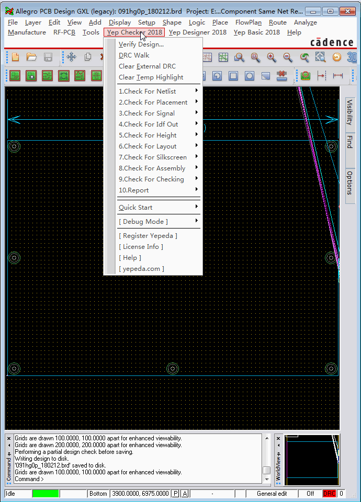Expand 7.Check For Silkscreen submenu
This screenshot has height=502, width=361.
(159, 157)
